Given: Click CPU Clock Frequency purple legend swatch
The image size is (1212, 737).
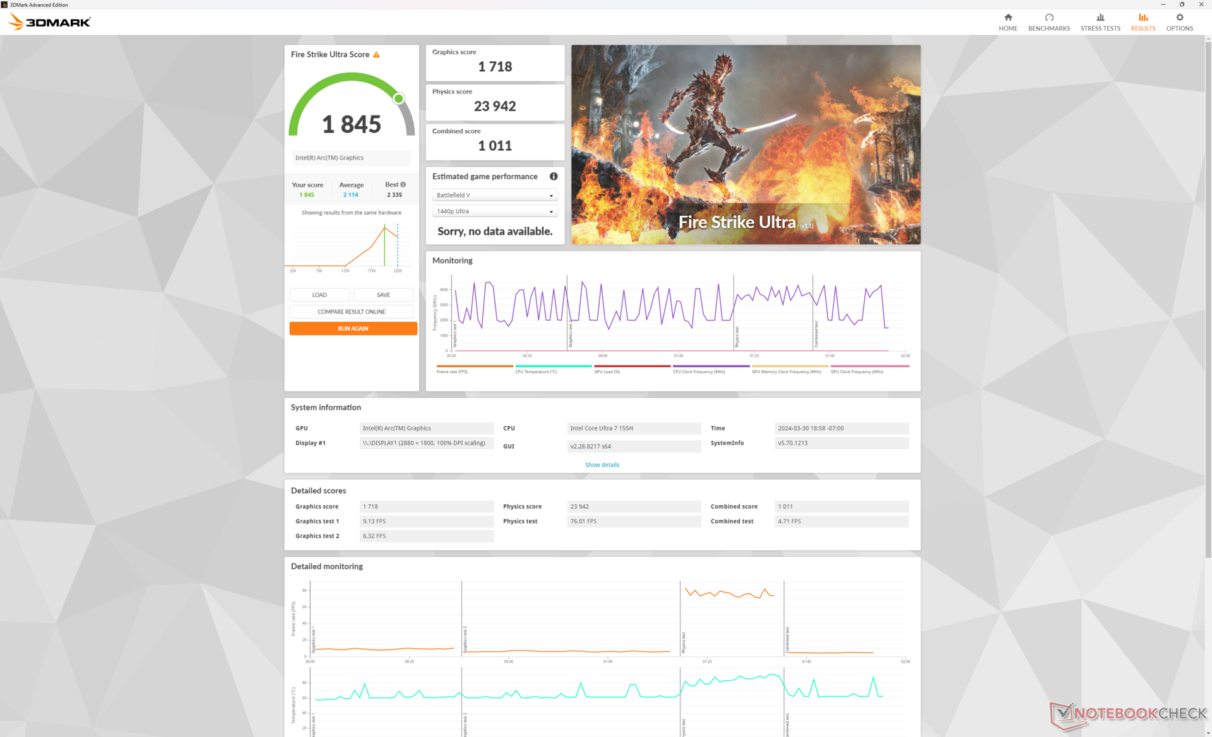Looking at the screenshot, I should point(711,366).
